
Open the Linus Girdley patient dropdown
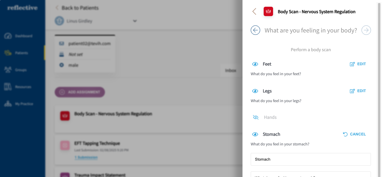coord(135,21)
